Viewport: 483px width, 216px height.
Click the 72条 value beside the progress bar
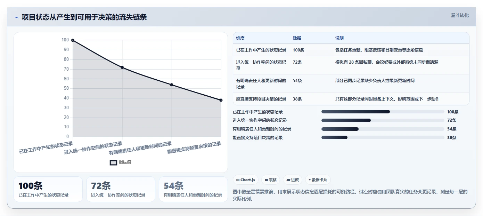[x=452, y=120]
